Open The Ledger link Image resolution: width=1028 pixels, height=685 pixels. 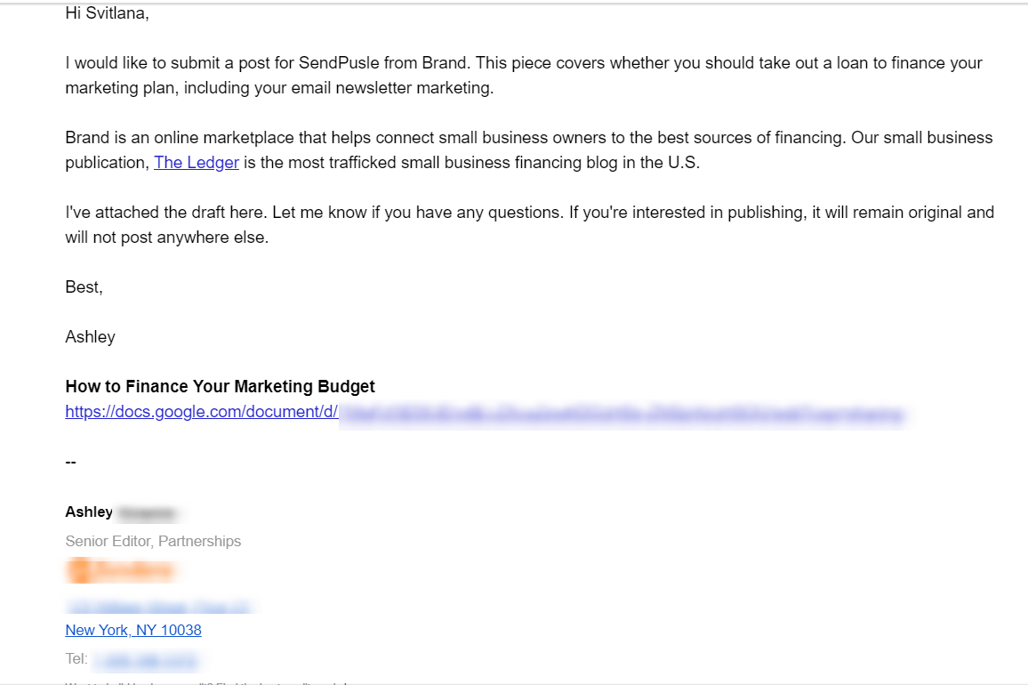(197, 163)
